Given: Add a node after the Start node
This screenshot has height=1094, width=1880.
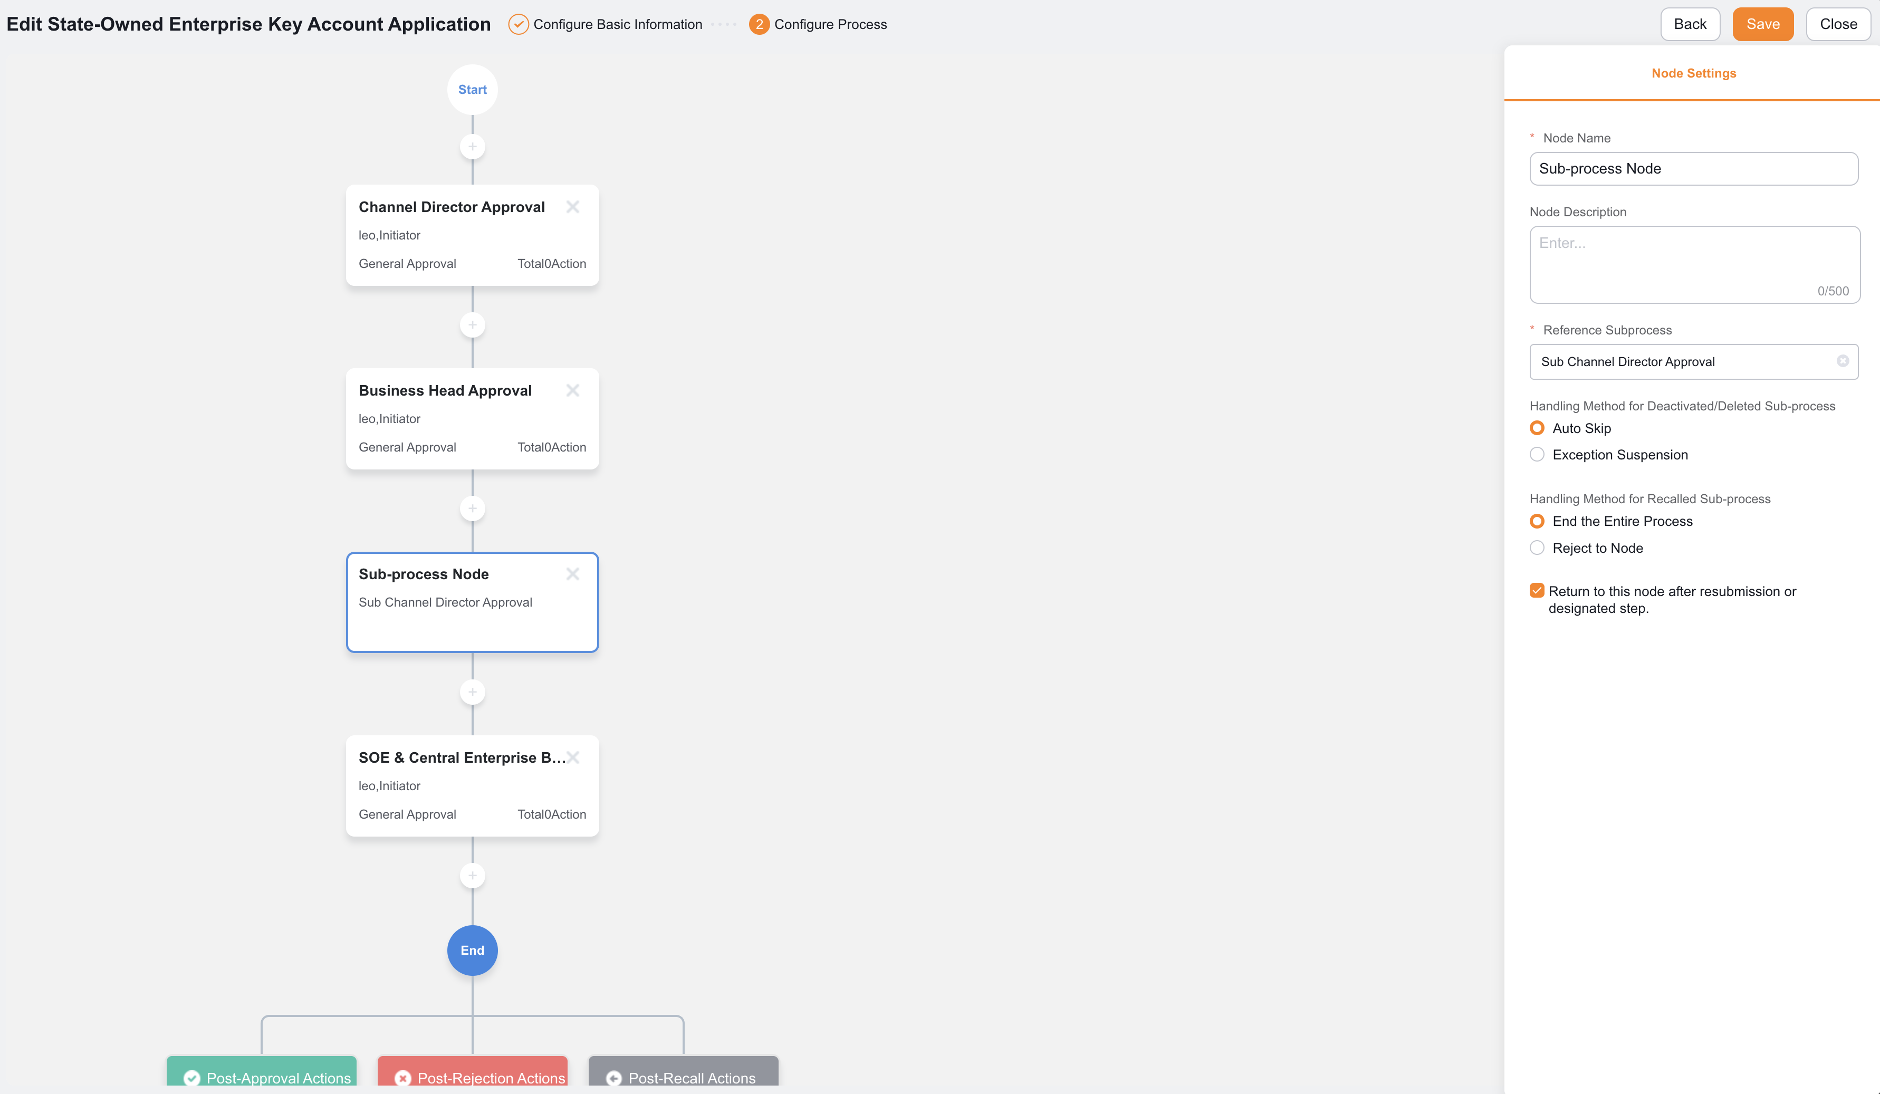Looking at the screenshot, I should [x=472, y=146].
